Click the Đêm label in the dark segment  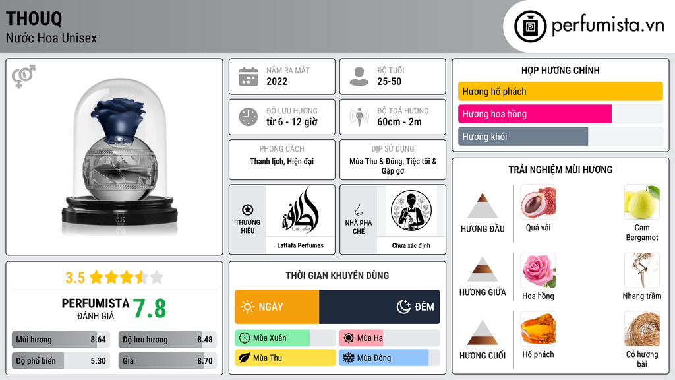click(x=425, y=307)
